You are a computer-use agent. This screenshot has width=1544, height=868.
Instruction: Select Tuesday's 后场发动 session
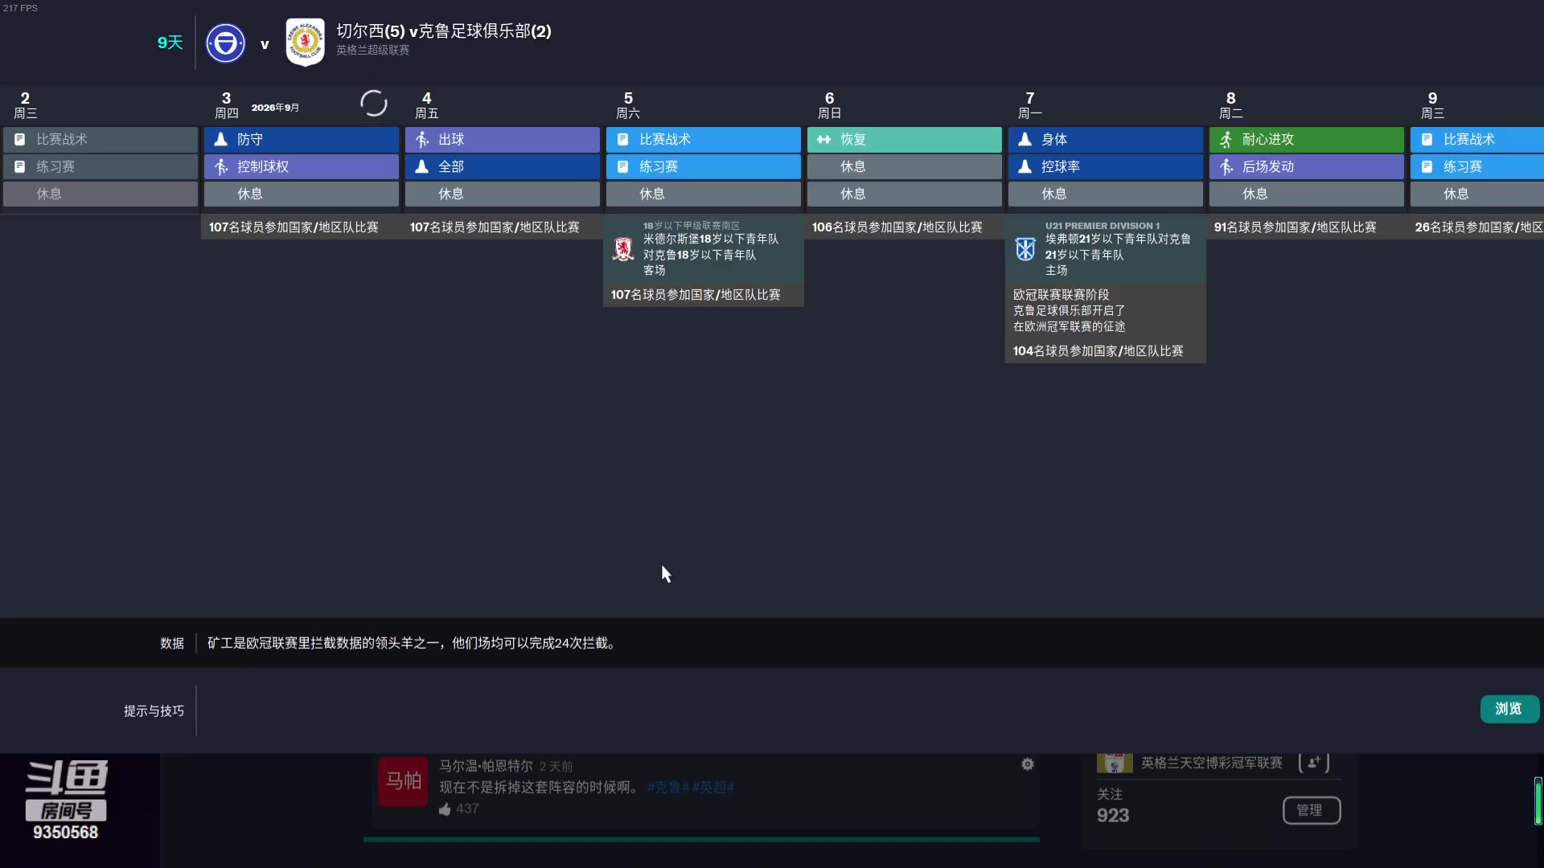(x=1307, y=166)
